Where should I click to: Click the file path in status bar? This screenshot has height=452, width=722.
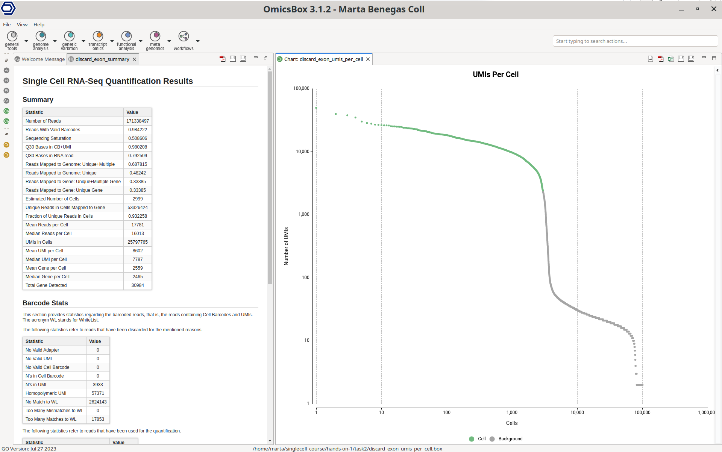(347, 449)
